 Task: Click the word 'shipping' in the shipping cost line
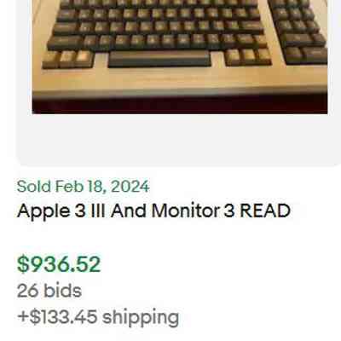(141, 318)
